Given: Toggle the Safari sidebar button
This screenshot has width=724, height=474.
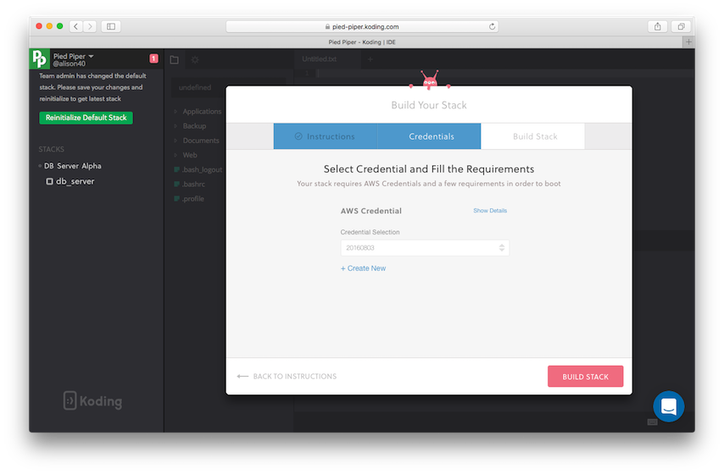Looking at the screenshot, I should (111, 26).
